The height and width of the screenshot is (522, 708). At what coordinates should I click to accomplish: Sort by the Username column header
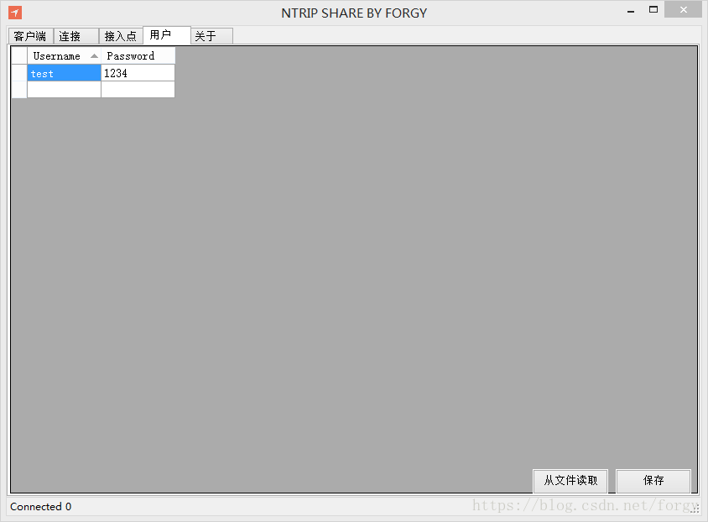[x=64, y=56]
